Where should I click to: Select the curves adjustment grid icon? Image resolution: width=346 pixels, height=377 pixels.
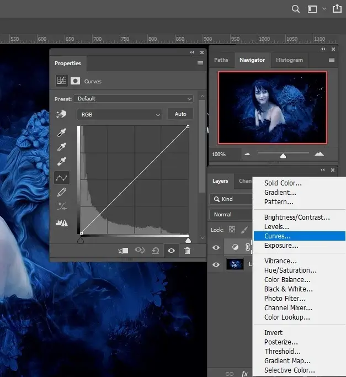tap(62, 80)
